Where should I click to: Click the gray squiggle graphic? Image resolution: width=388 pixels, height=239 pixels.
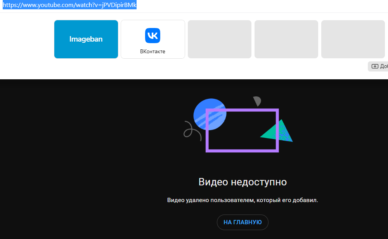[x=192, y=130]
